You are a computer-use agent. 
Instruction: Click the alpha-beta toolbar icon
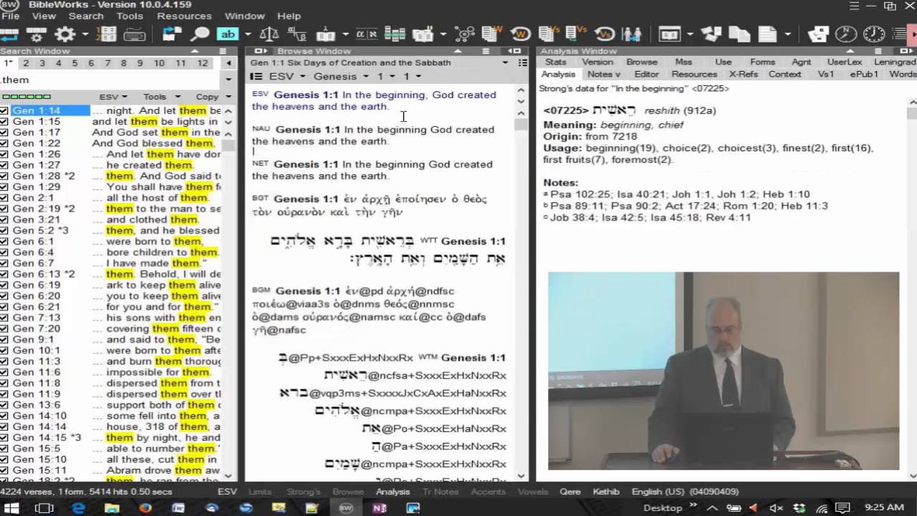(297, 34)
